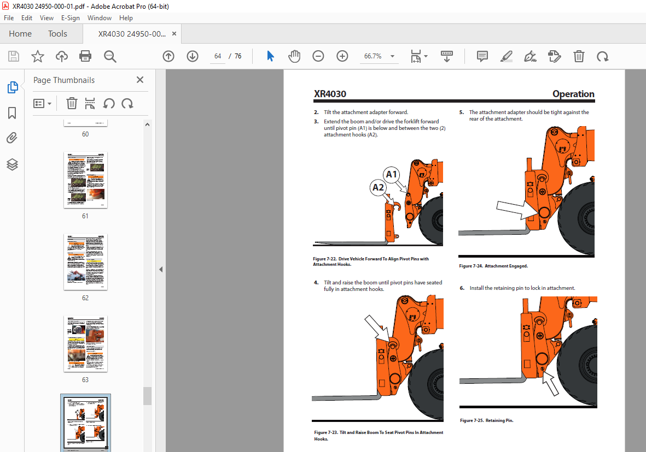The width and height of the screenshot is (646, 452).
Task: Select page 61 thumbnail
Action: click(85, 180)
